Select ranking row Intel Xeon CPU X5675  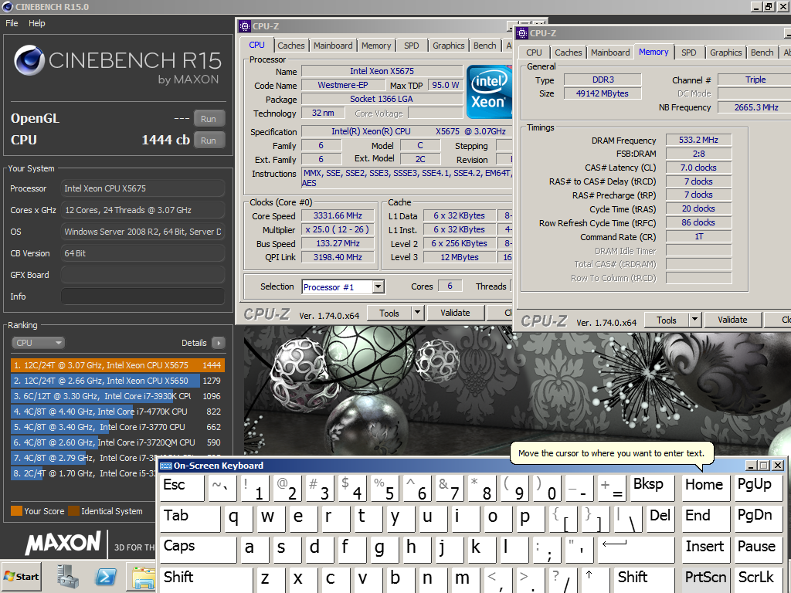click(117, 365)
